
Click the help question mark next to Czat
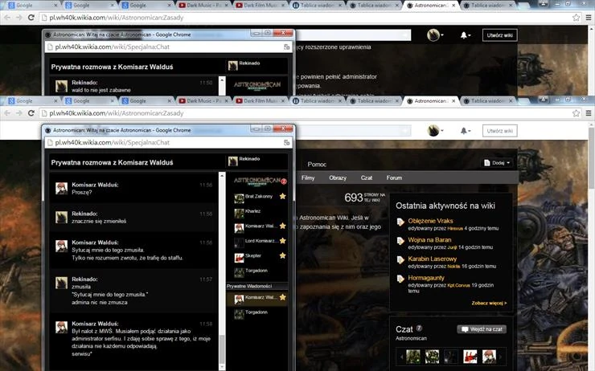pos(419,328)
